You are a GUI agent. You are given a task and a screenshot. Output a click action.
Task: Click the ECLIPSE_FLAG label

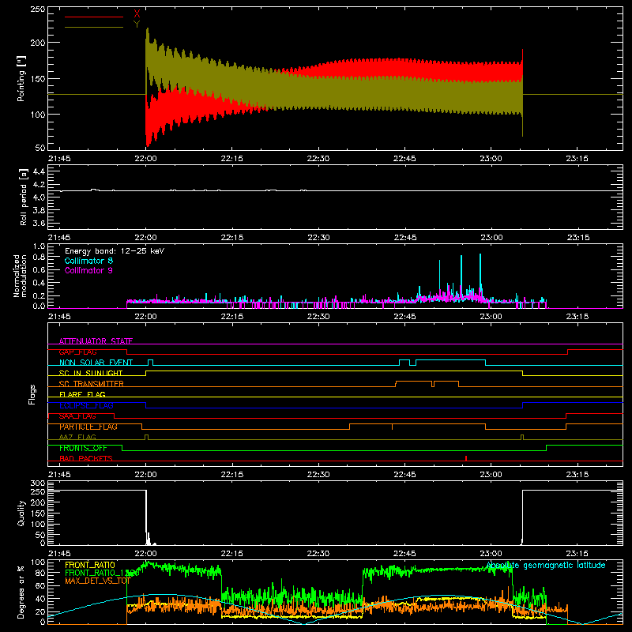[x=86, y=405]
